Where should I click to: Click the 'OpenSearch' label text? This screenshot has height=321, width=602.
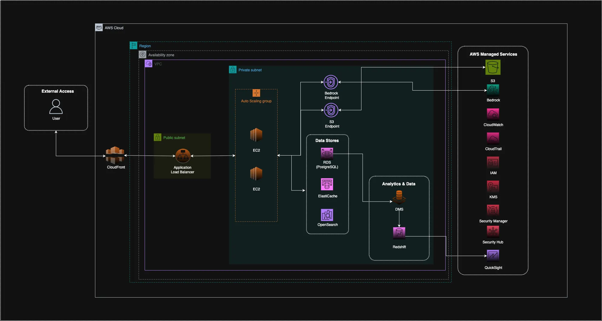coord(327,225)
